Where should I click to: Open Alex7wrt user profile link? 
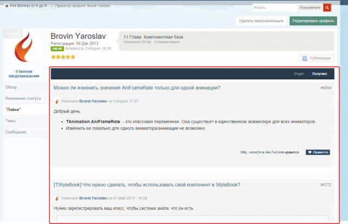click(271, 152)
